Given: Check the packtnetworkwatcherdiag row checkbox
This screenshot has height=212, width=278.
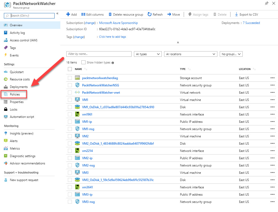Looking at the screenshot, I should (x=70, y=78).
